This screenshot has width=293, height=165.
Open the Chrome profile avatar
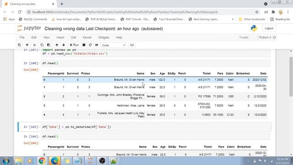[281, 12]
